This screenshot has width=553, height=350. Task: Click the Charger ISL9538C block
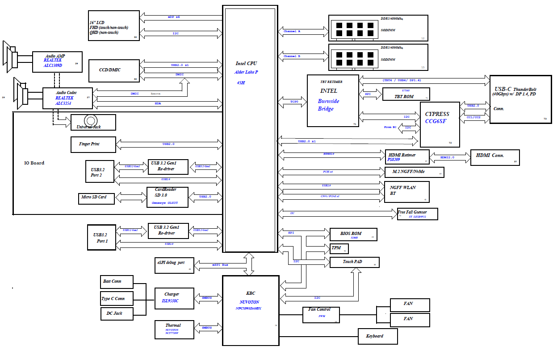point(174,299)
